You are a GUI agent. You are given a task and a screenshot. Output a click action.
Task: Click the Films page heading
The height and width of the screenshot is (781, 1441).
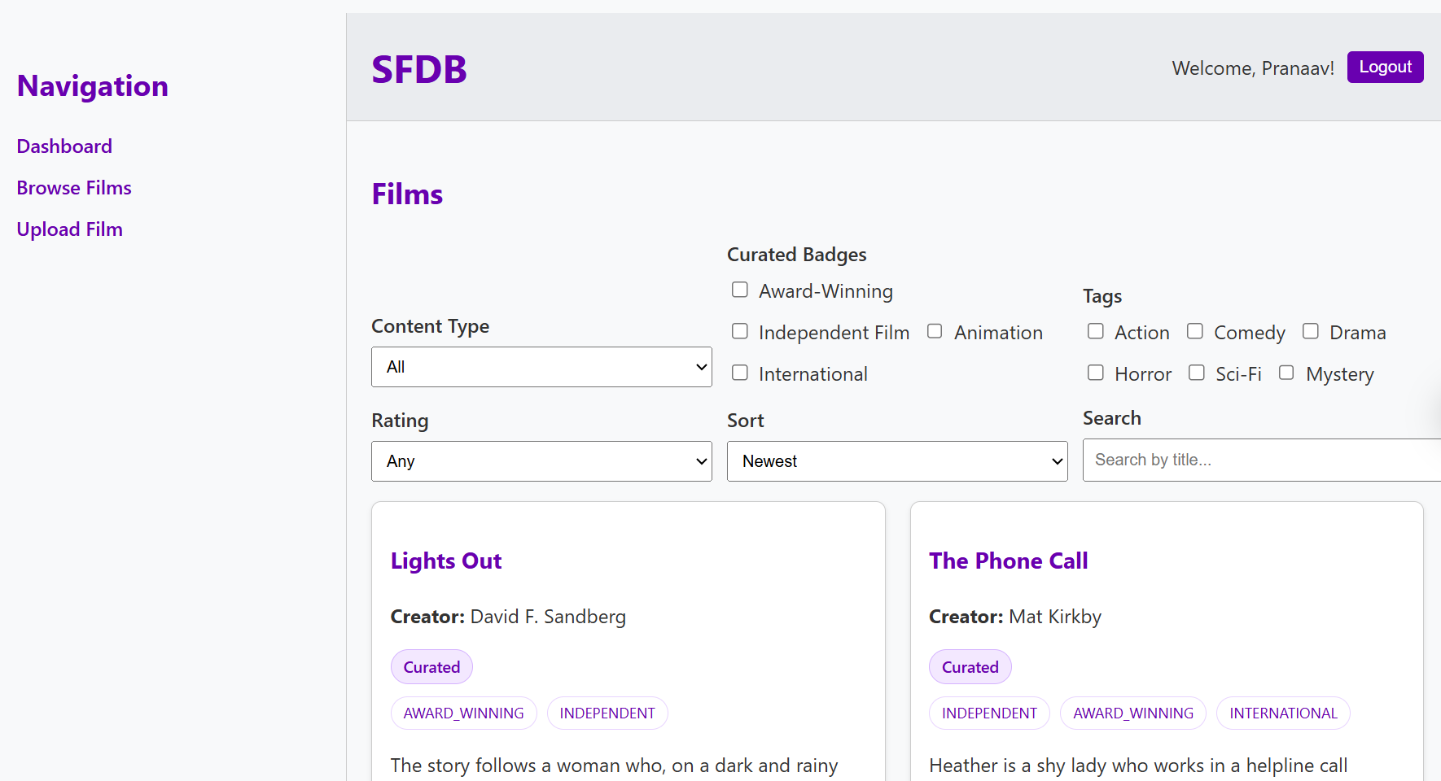(x=407, y=194)
